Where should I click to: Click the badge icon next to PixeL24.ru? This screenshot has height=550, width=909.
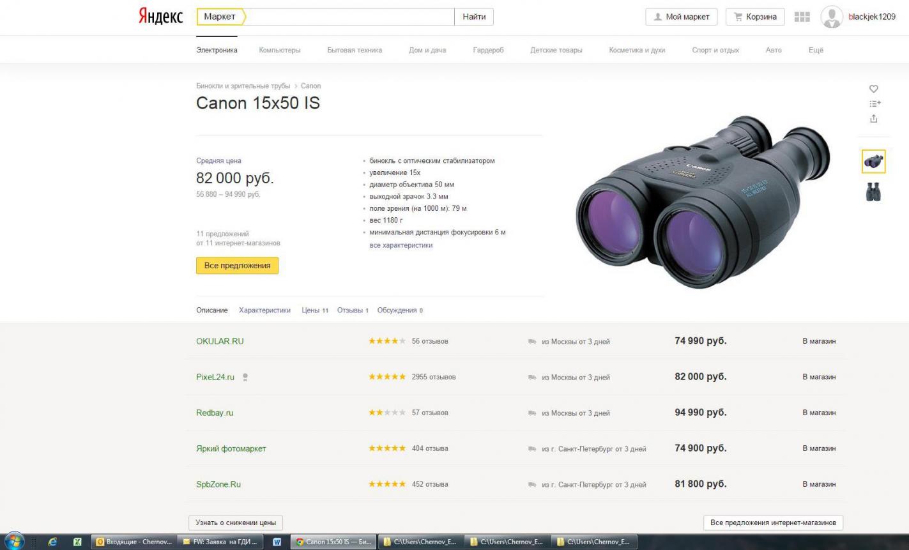pyautogui.click(x=245, y=378)
